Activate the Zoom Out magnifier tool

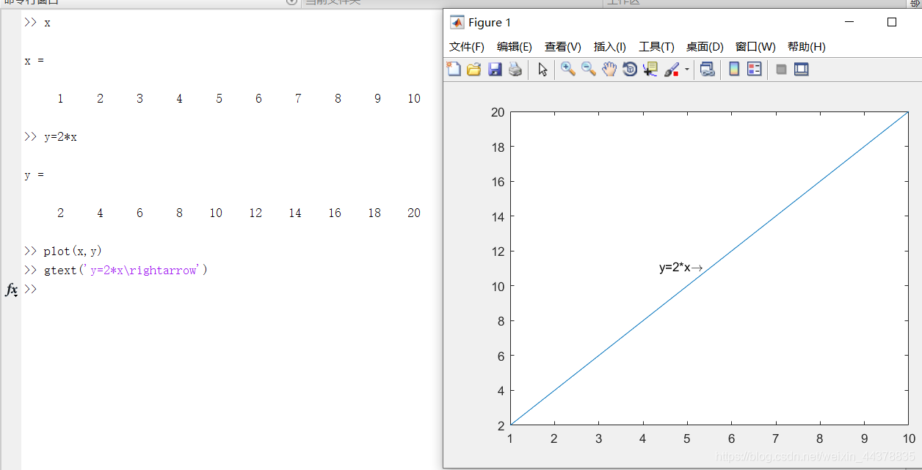click(x=588, y=69)
